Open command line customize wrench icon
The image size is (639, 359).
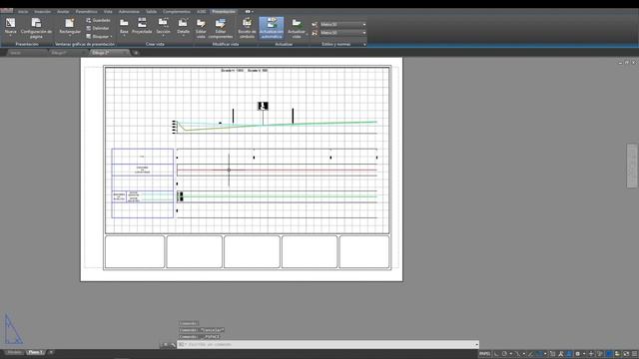(173, 345)
